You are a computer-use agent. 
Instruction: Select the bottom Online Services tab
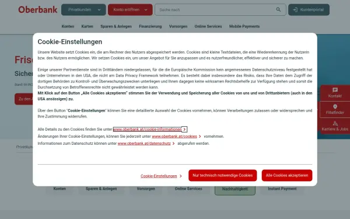(x=188, y=189)
